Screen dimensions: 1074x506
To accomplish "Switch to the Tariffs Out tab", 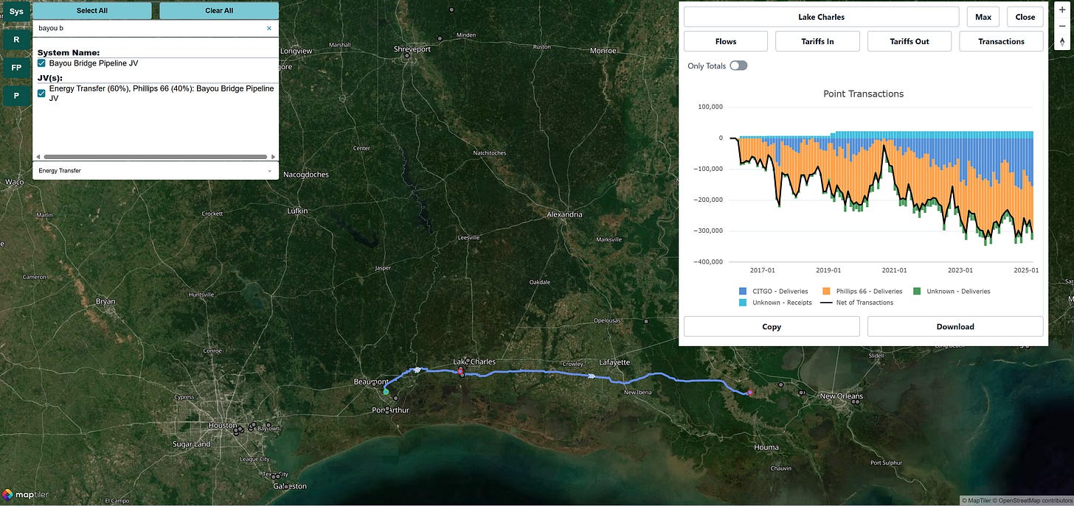I will click(910, 41).
